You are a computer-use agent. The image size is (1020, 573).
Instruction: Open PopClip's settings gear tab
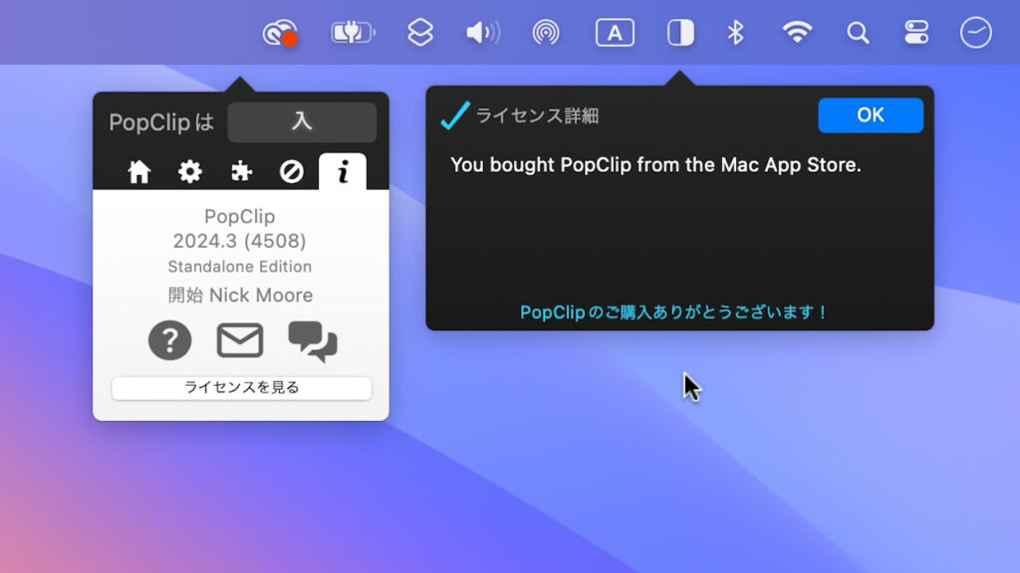click(x=189, y=170)
